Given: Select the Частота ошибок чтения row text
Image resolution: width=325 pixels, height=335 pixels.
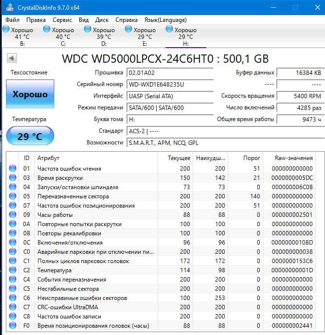Looking at the screenshot, I should pyautogui.click(x=69, y=169).
